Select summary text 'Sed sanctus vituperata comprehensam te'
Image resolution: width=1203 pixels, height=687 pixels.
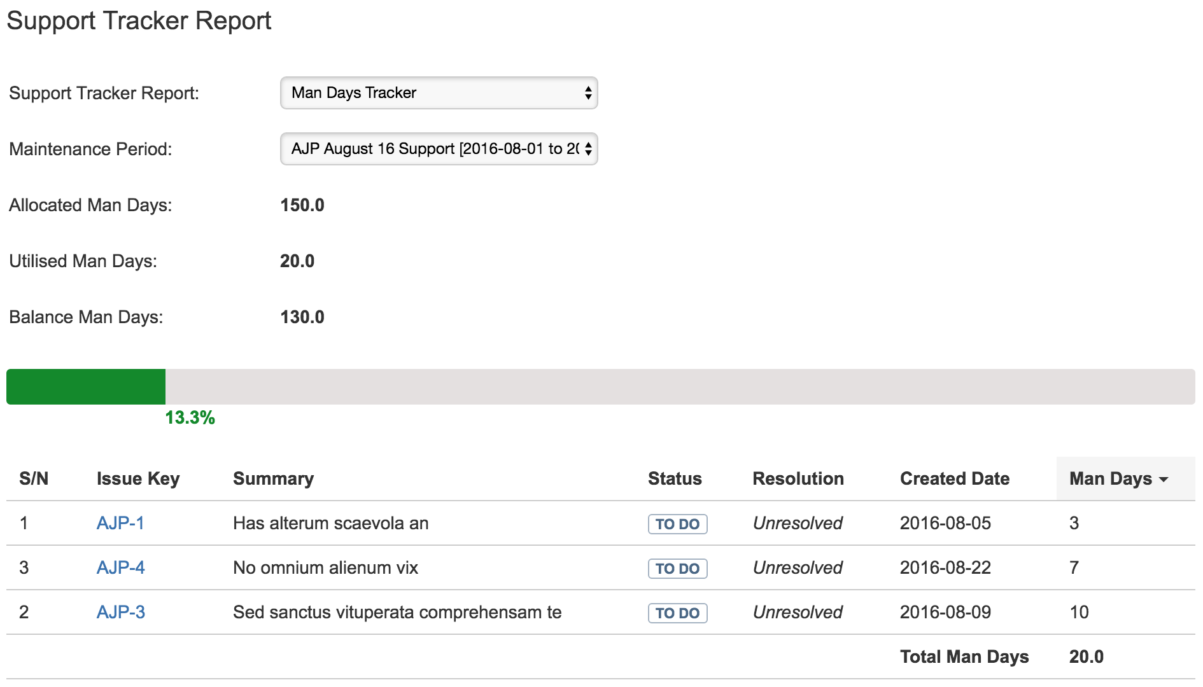(397, 612)
